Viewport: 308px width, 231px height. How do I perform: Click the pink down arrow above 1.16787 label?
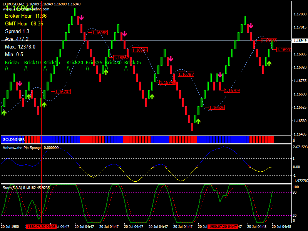(170, 59)
